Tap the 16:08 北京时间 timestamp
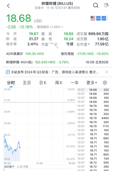115x171 pixels. click(97, 62)
